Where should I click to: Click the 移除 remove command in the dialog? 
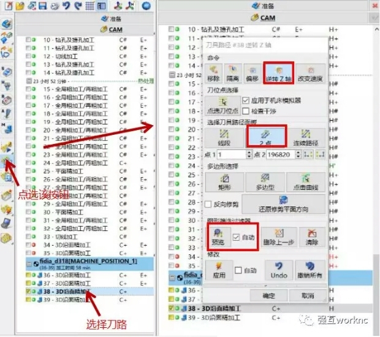pos(213,74)
